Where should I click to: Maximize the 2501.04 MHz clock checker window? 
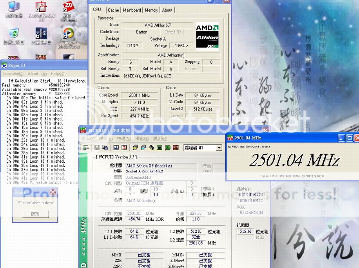(349, 138)
